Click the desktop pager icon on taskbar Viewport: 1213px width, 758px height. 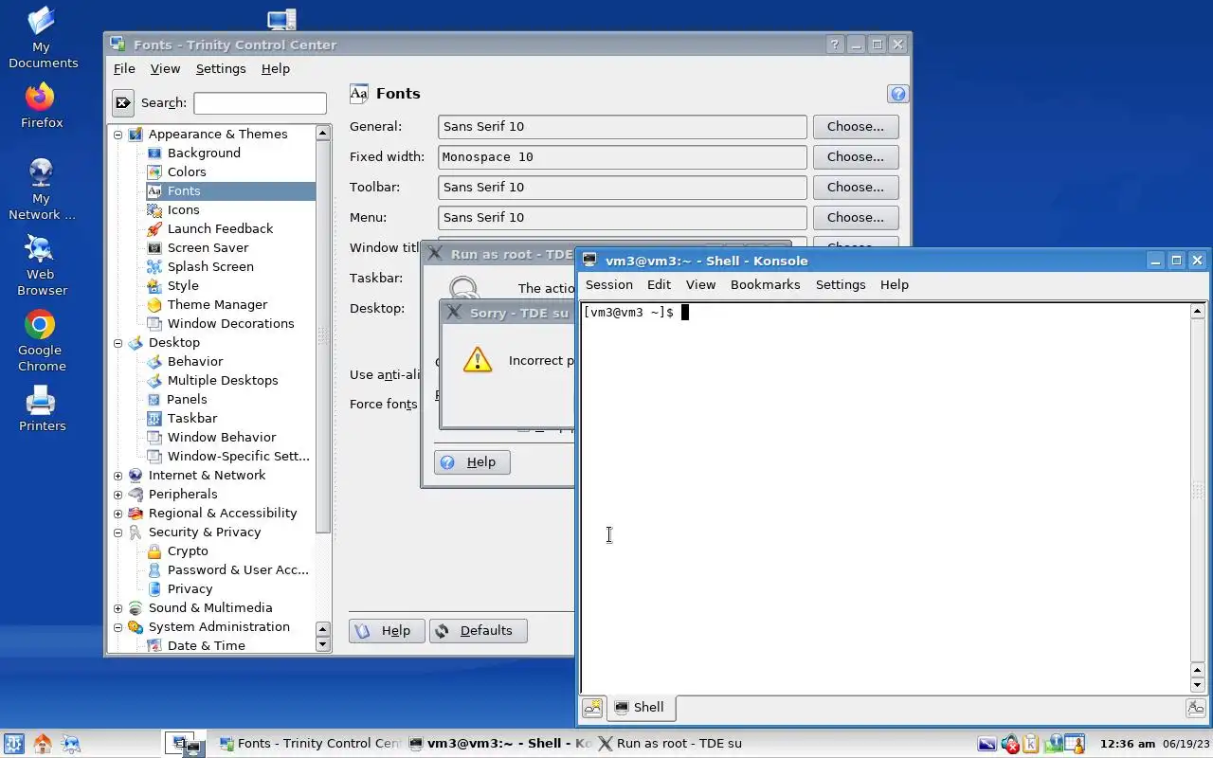(185, 744)
